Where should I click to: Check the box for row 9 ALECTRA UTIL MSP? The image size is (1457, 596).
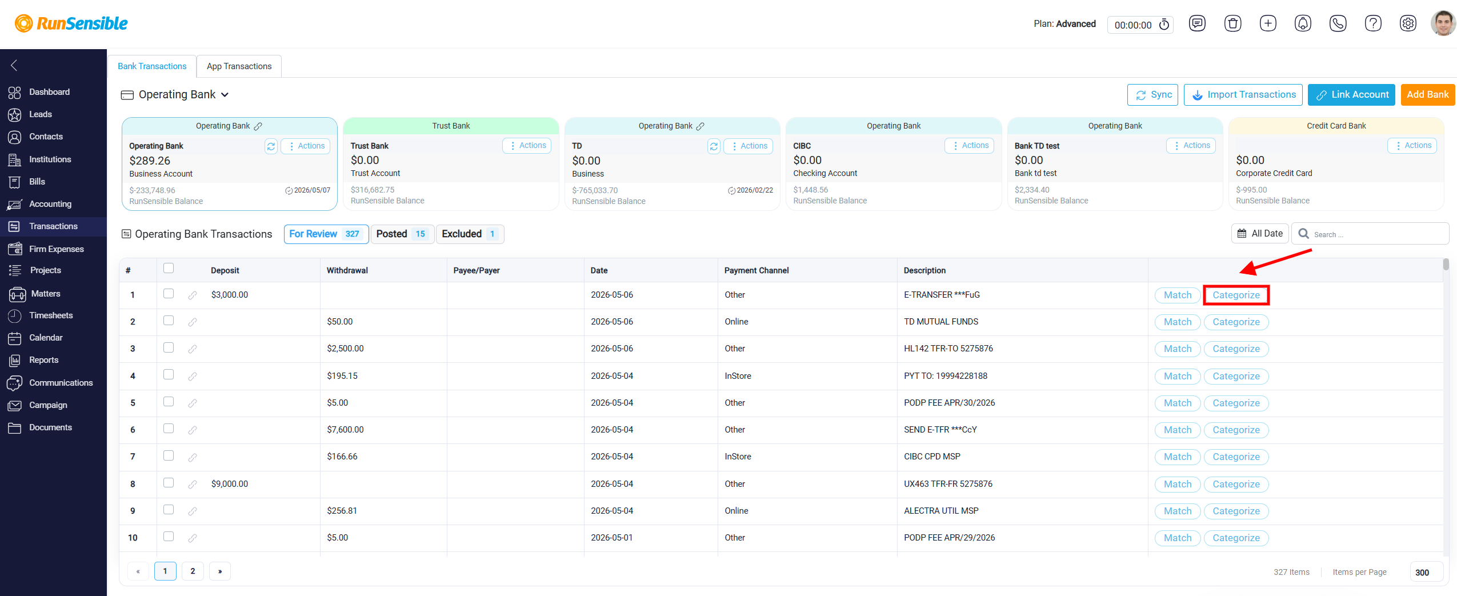[169, 510]
